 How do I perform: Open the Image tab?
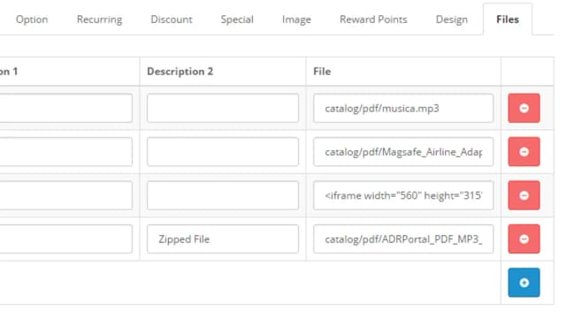[x=297, y=19]
